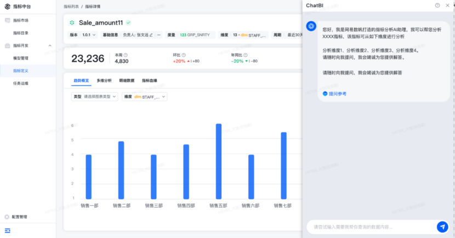The image size is (455, 238).
Task: Click the 指标开发 sidebar icon
Action: (8, 45)
